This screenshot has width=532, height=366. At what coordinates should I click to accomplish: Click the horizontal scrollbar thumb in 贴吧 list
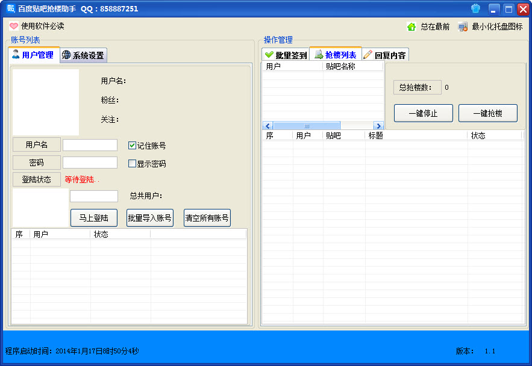pyautogui.click(x=307, y=126)
